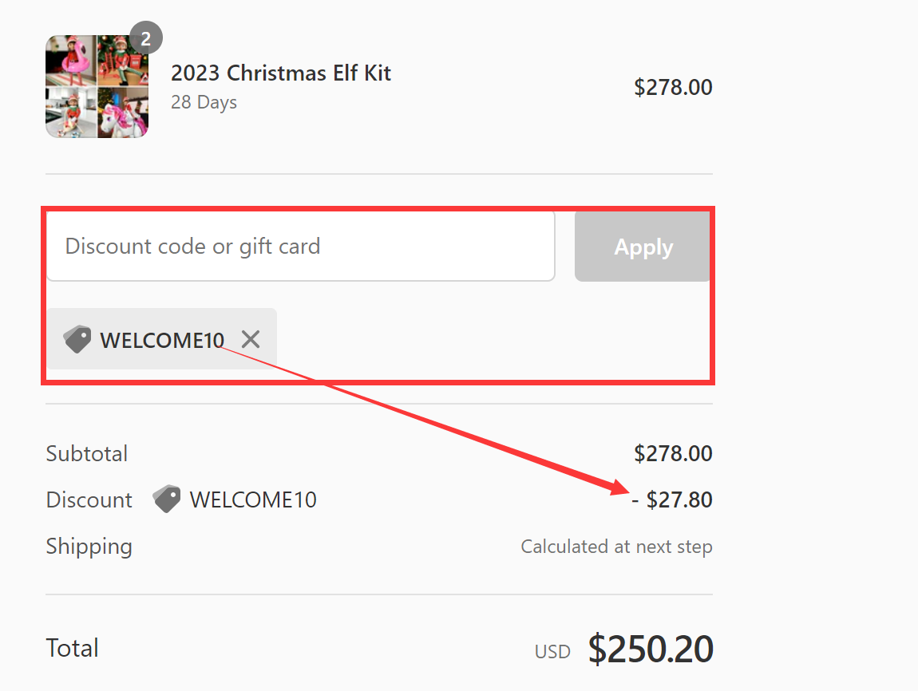This screenshot has width=918, height=691.
Task: Click the Total label
Action: [x=73, y=648]
